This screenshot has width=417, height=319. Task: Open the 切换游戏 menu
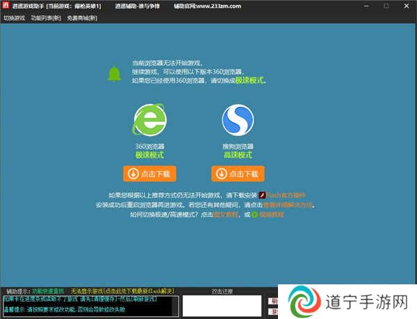pyautogui.click(x=14, y=18)
